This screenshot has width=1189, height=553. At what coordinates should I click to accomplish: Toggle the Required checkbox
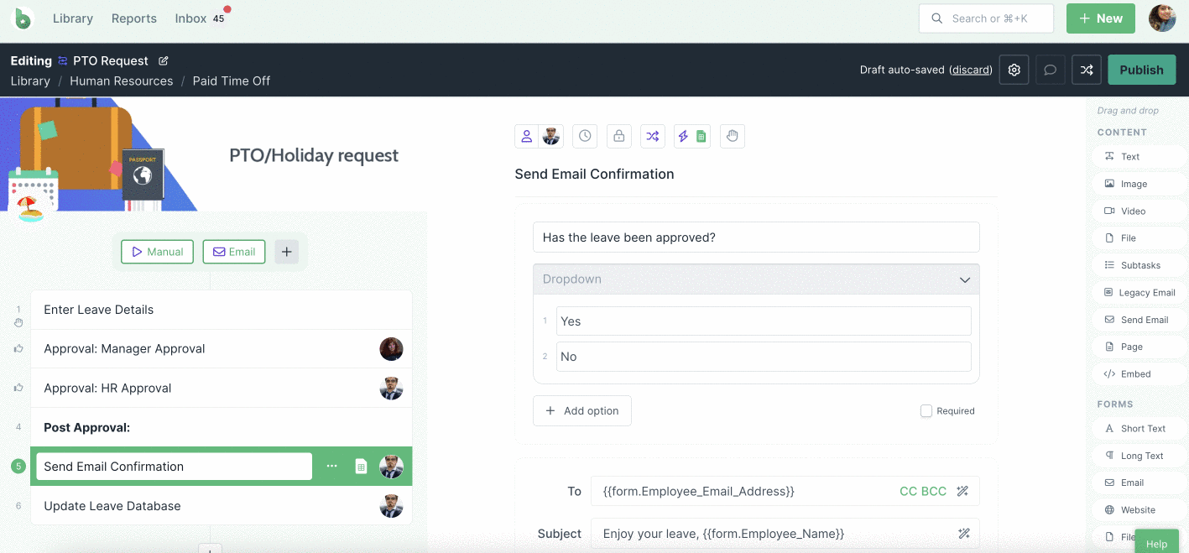point(926,411)
